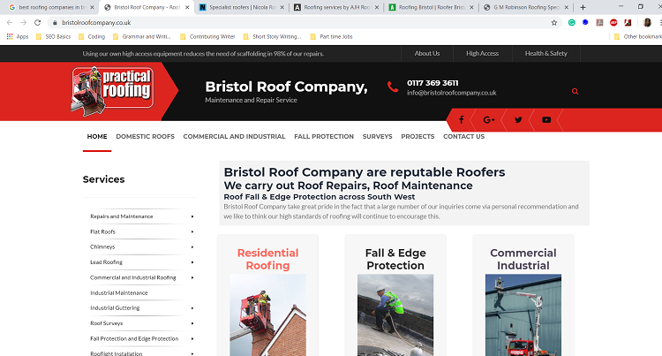
Task: Click the info@bristolroofcompany.co.uk email link
Action: 451,93
